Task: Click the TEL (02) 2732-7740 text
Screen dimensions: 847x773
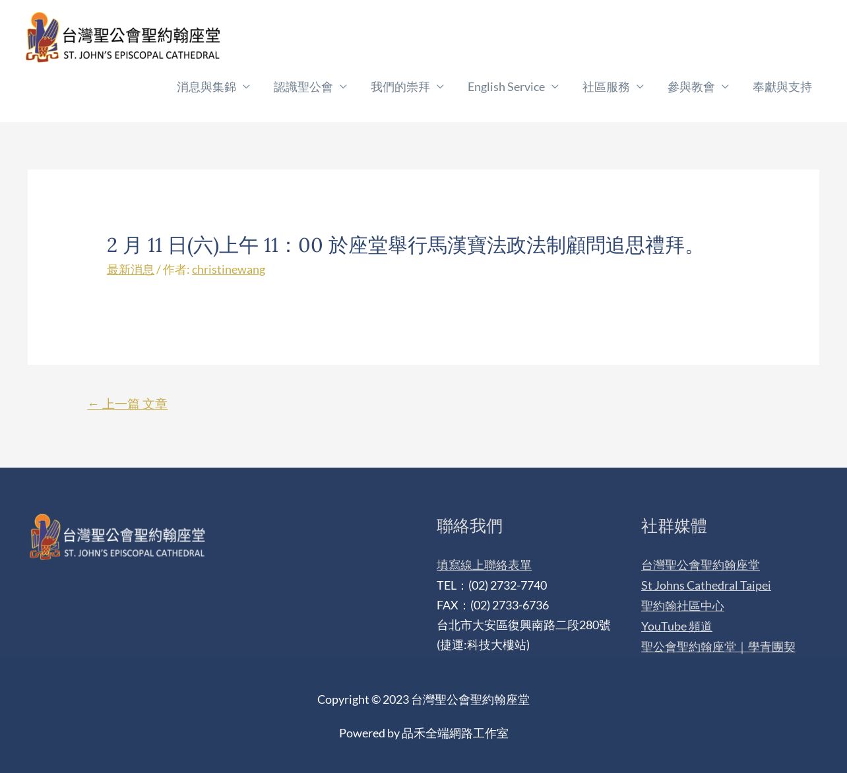Action: (x=492, y=585)
